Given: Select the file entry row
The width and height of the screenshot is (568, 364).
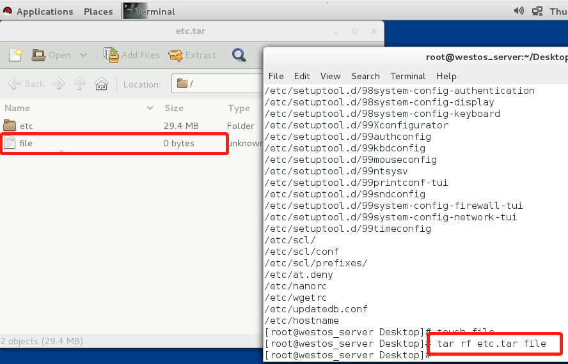Looking at the screenshot, I should (132, 143).
